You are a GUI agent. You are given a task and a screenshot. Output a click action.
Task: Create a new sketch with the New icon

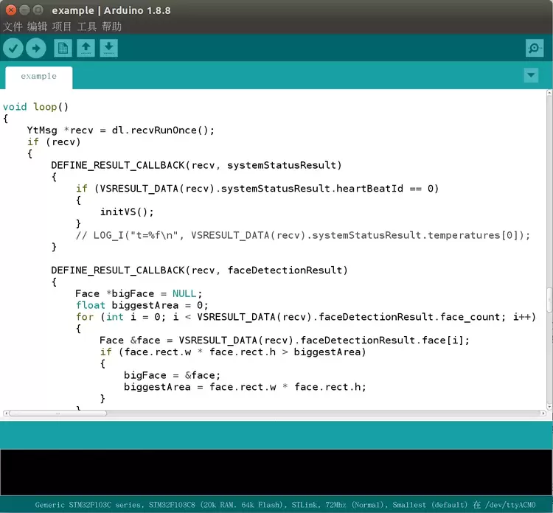[63, 49]
